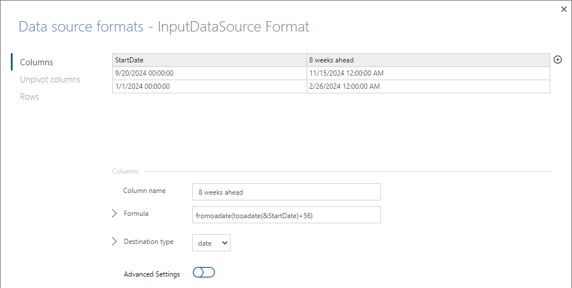Click the Formula label text
The width and height of the screenshot is (572, 288).
point(136,214)
